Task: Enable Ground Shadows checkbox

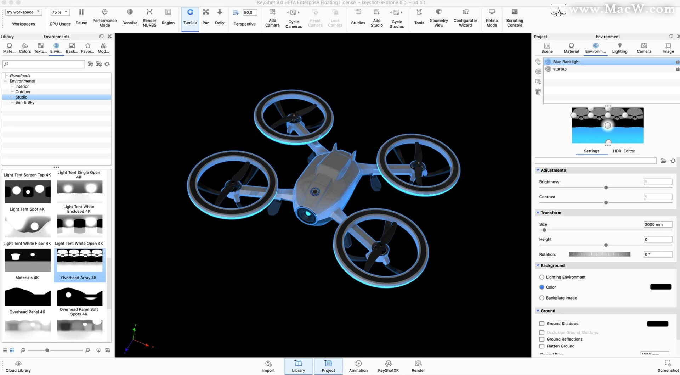Action: click(x=542, y=324)
